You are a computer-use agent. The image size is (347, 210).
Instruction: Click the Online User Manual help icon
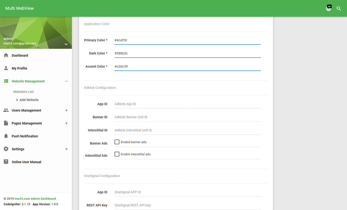[6, 162]
